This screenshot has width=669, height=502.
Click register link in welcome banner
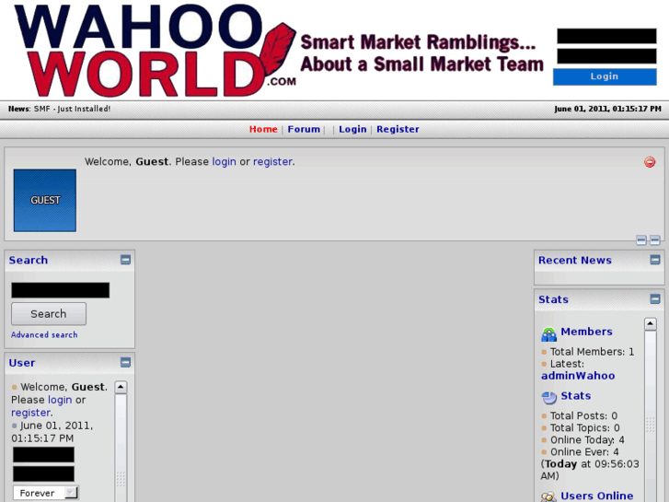272,161
